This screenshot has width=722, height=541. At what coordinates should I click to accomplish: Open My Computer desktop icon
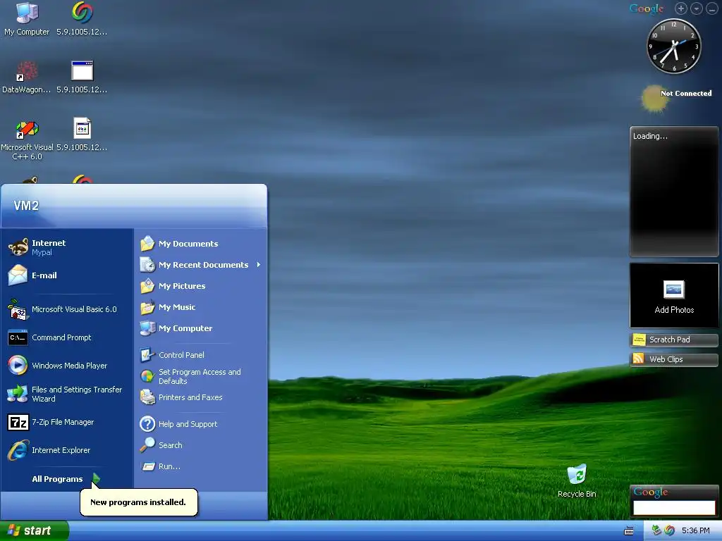[x=27, y=18]
